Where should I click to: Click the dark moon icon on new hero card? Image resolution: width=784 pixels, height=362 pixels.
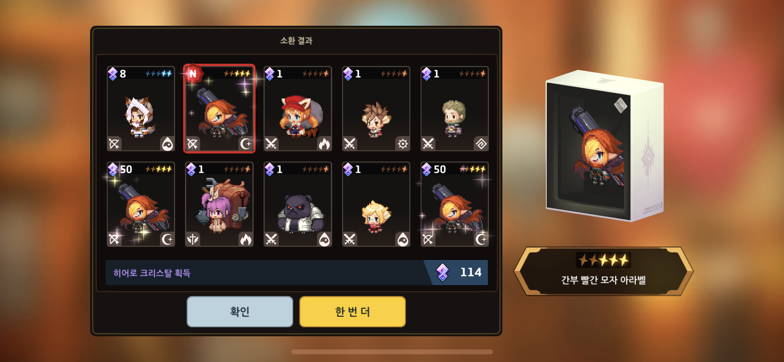pyautogui.click(x=246, y=144)
